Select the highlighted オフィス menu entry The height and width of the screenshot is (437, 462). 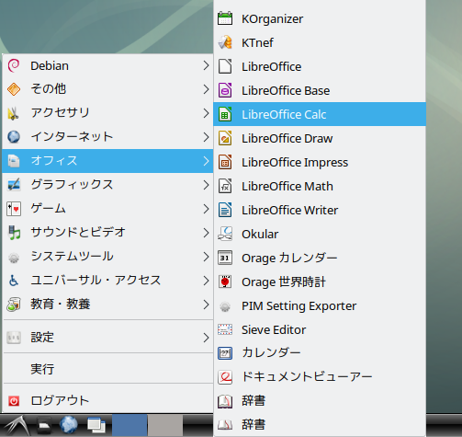point(107,161)
